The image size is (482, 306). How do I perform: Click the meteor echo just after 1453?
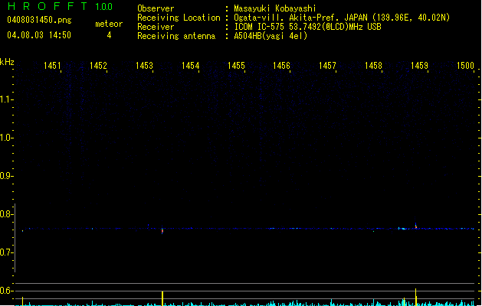(x=162, y=230)
